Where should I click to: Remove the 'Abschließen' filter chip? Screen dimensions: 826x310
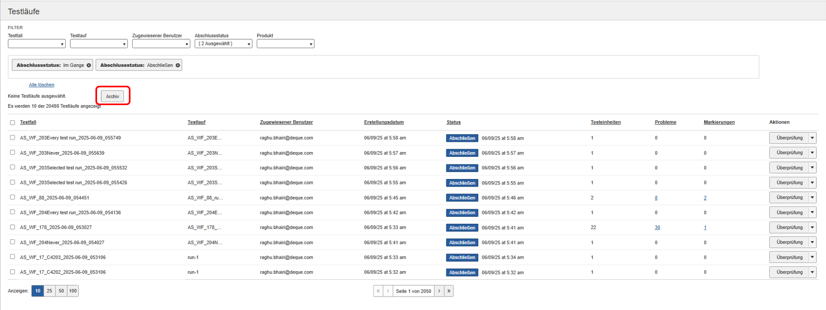tap(178, 65)
